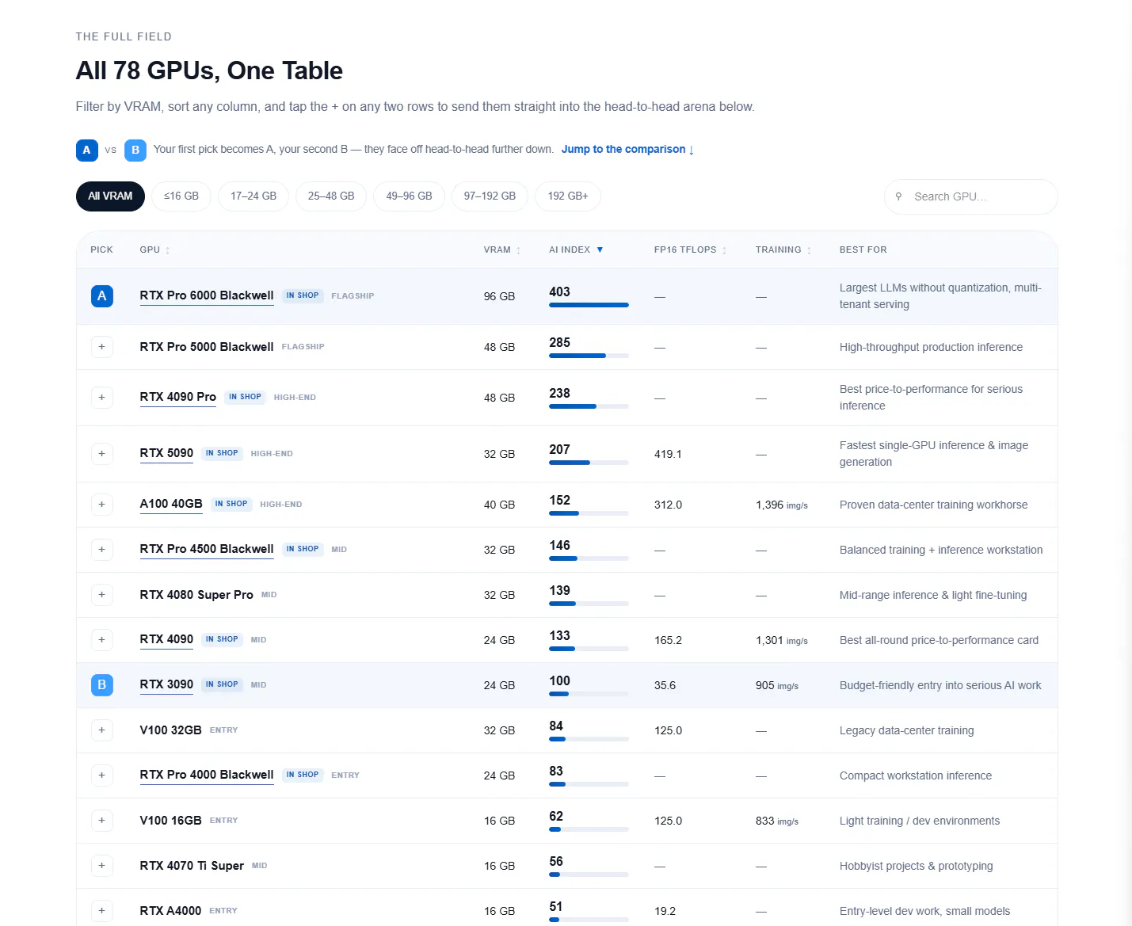The image size is (1132, 926).
Task: Pick V100 32GB with plus button
Action: tap(101, 730)
